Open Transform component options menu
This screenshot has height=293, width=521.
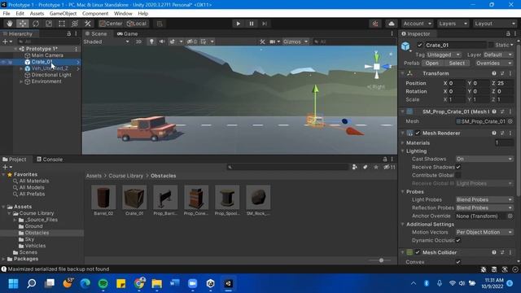[x=510, y=73]
